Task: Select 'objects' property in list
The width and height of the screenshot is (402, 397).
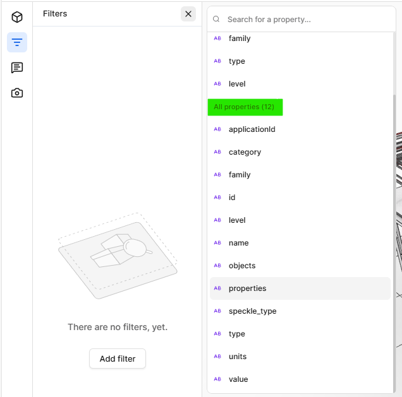Action: point(242,266)
